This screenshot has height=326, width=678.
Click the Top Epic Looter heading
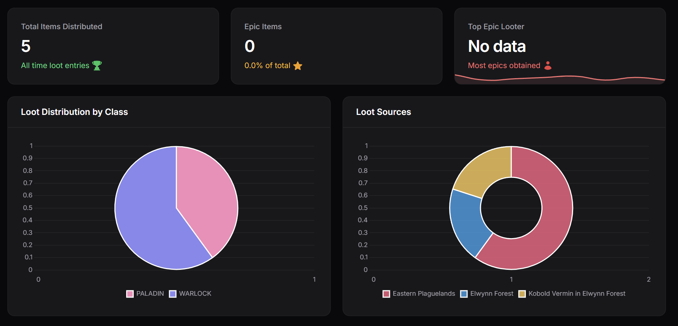(x=496, y=27)
